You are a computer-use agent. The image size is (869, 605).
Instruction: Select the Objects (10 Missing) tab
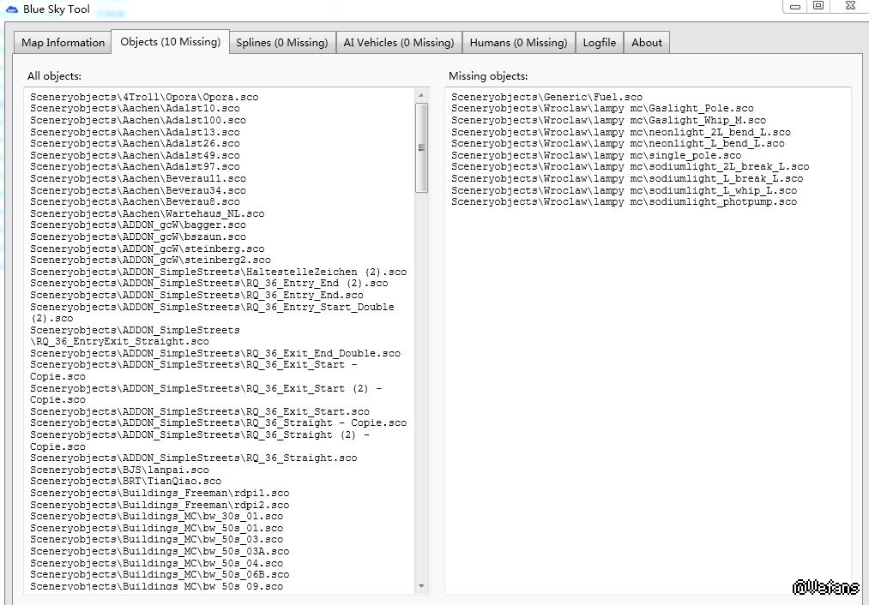pos(170,41)
